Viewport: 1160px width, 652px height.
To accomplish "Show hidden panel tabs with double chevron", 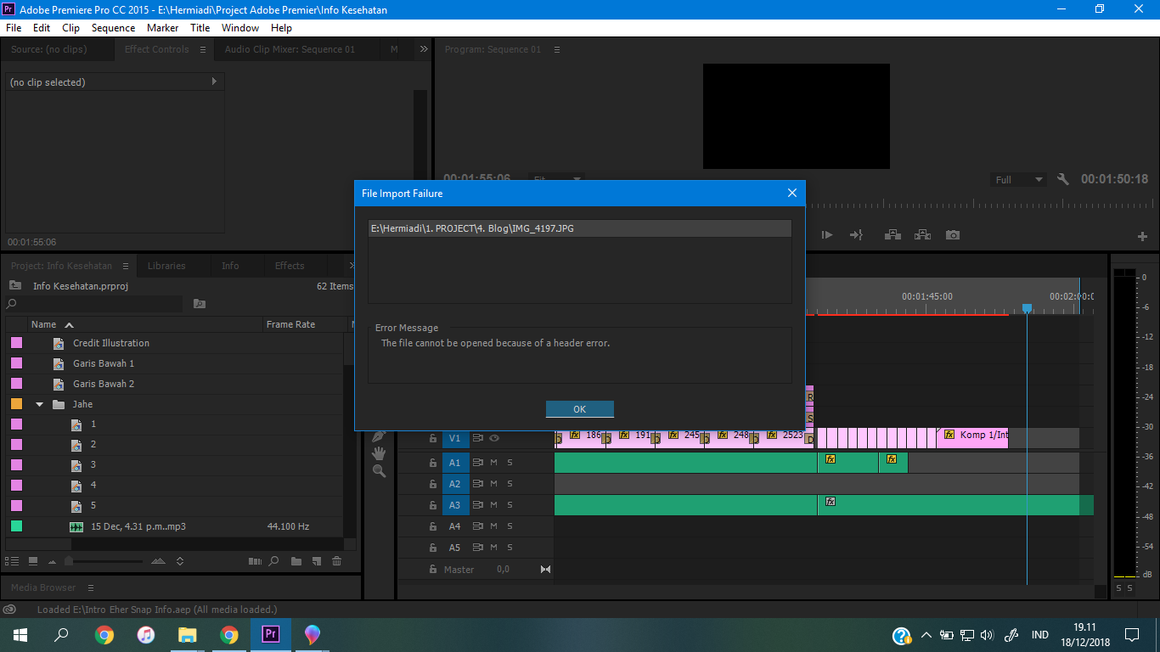I will (x=424, y=49).
